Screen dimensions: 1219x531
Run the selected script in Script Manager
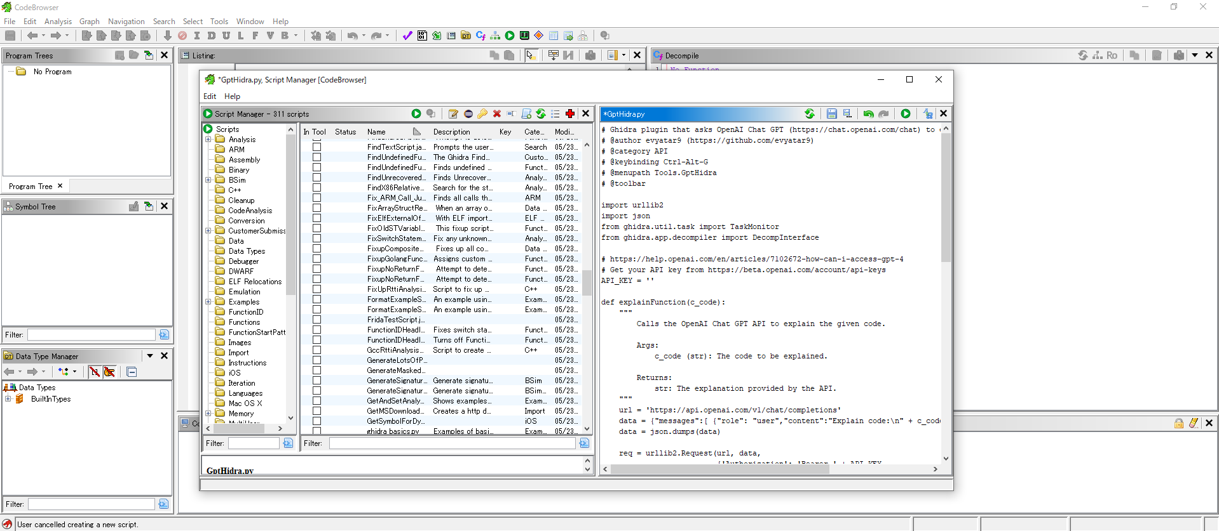(x=416, y=114)
